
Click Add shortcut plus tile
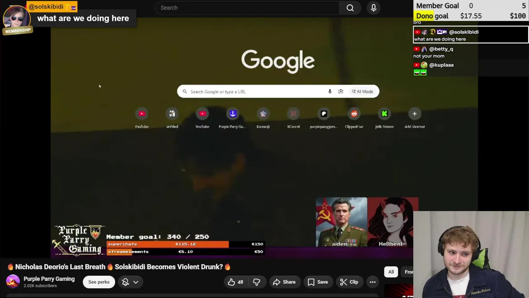(x=415, y=118)
